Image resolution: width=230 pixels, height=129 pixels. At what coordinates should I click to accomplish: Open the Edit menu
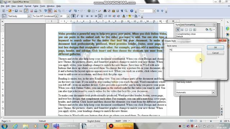point(8,6)
